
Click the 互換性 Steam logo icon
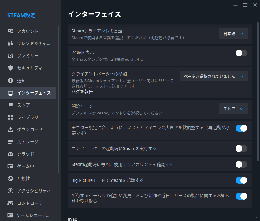pyautogui.click(x=10, y=178)
